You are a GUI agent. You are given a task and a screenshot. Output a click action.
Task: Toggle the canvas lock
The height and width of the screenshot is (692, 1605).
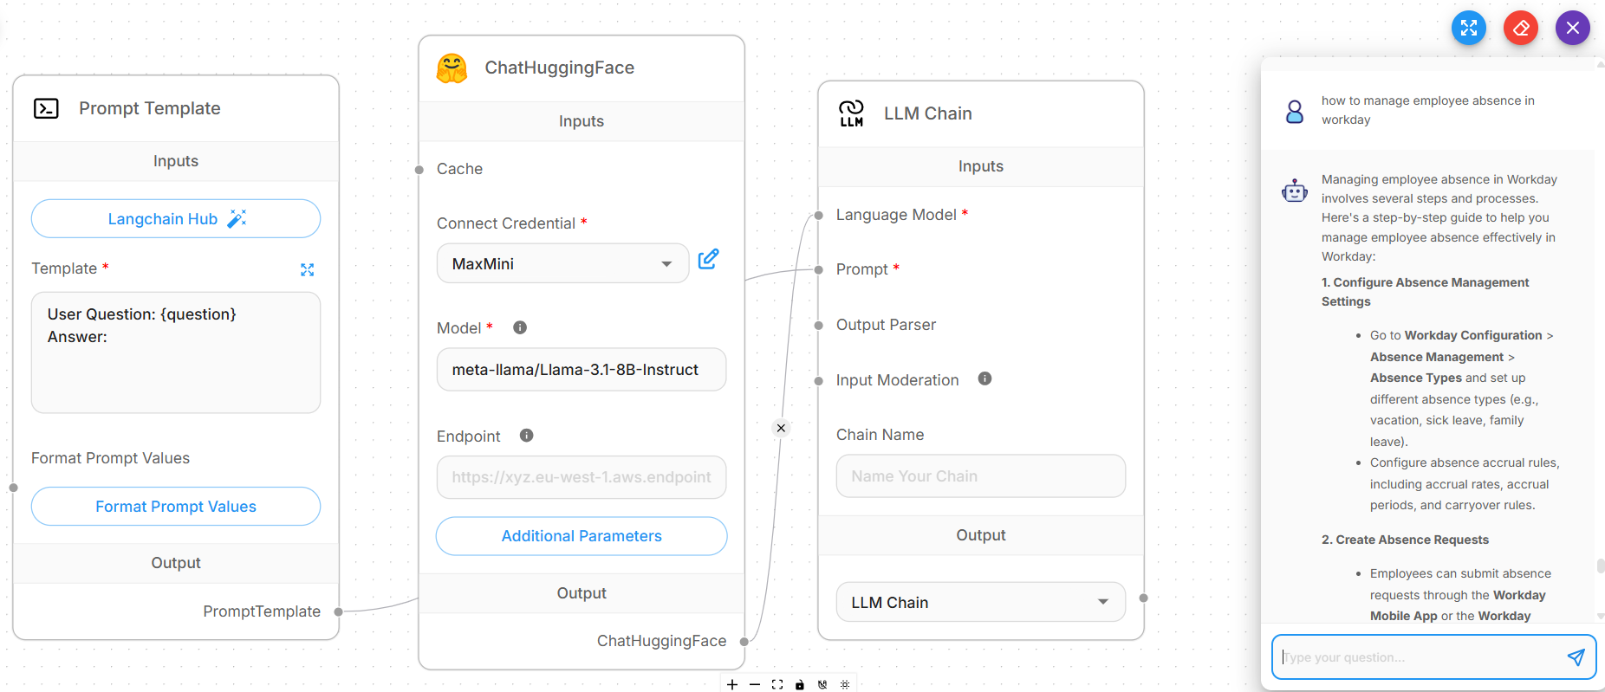coord(799,684)
